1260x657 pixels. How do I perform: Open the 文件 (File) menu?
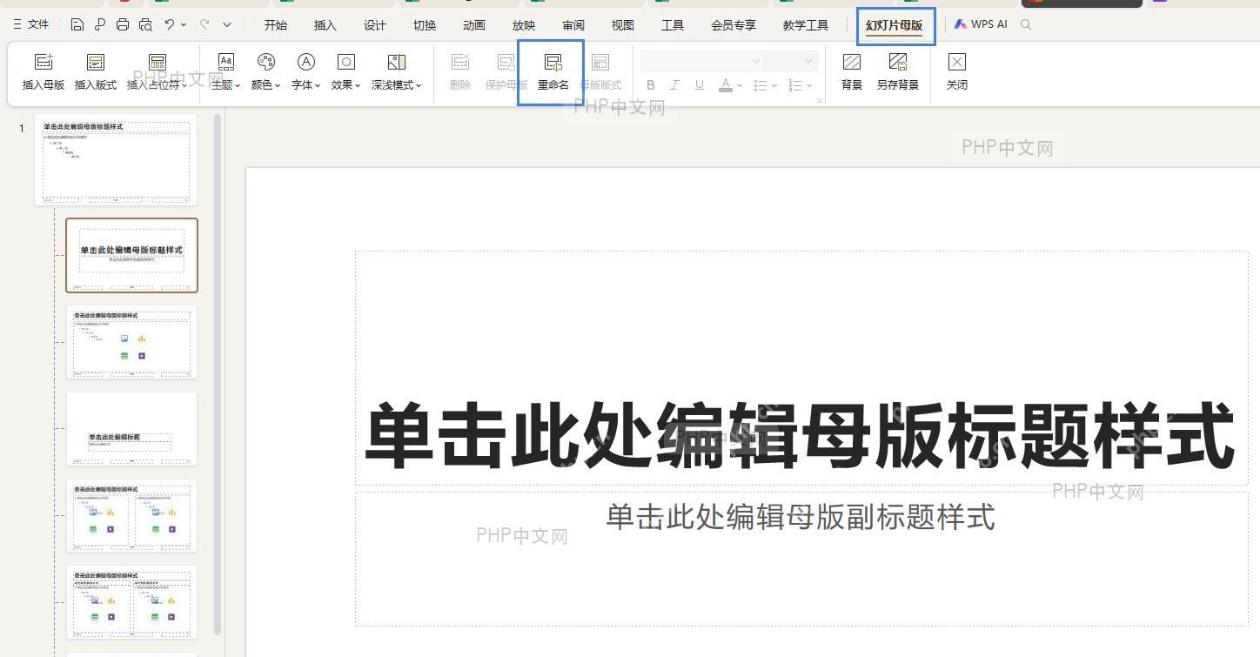point(31,24)
